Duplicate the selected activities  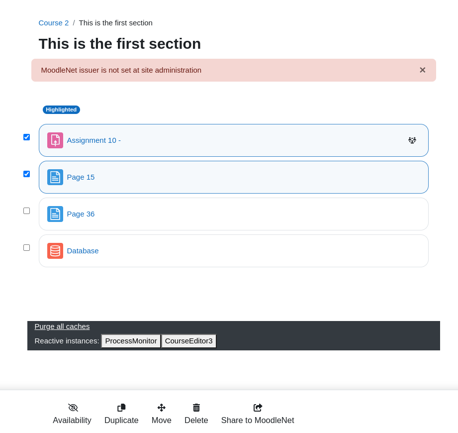121,414
